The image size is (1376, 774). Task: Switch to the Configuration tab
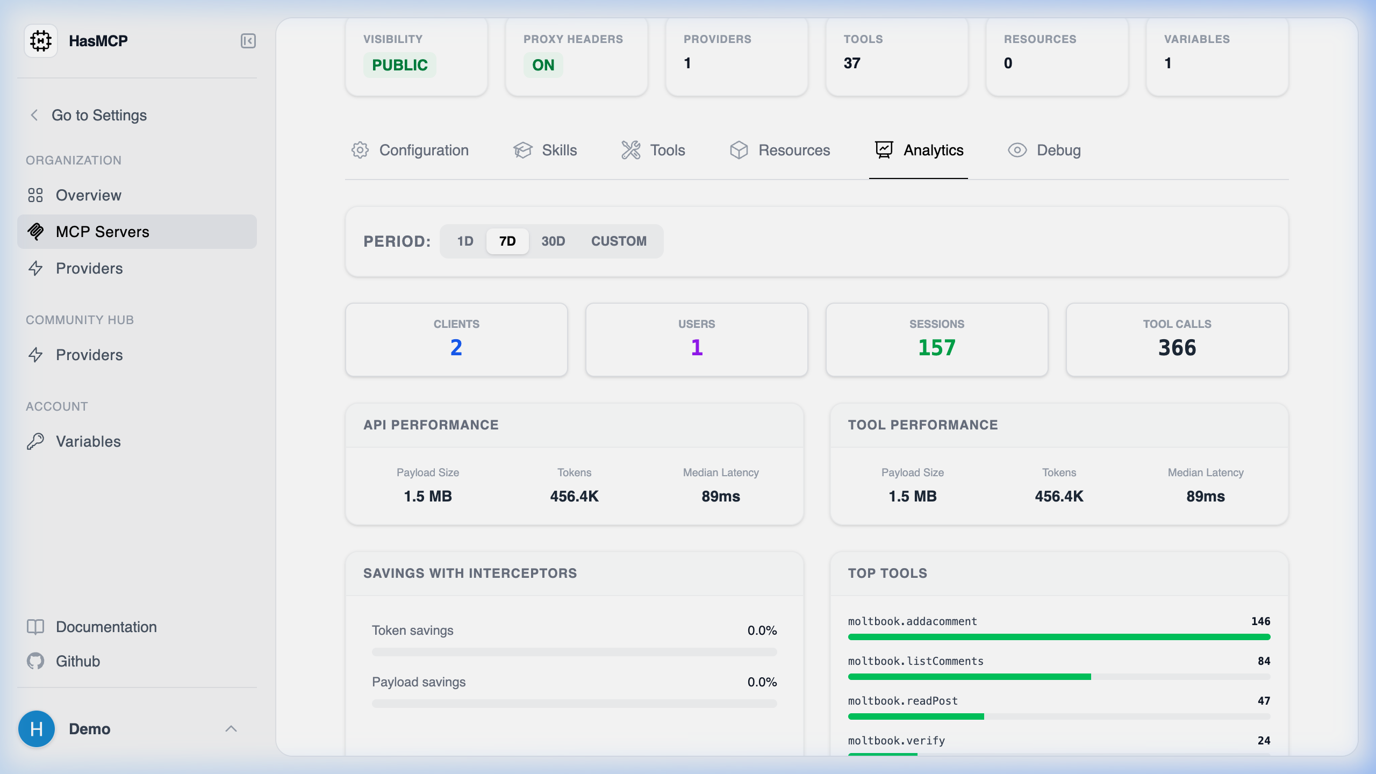tap(424, 150)
